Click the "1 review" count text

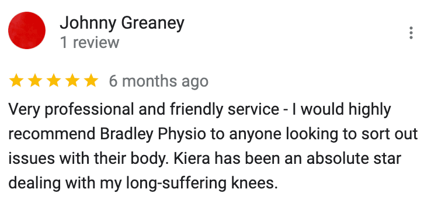point(89,43)
